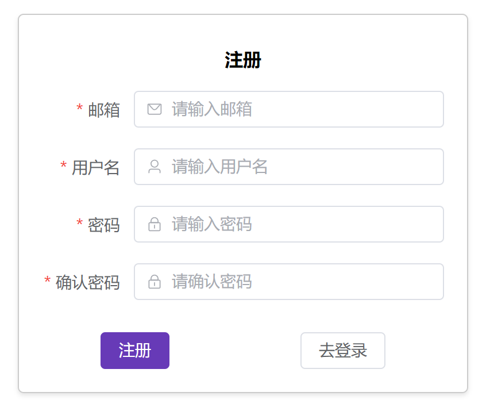
Task: Click the 邮箱 field label
Action: pyautogui.click(x=103, y=110)
